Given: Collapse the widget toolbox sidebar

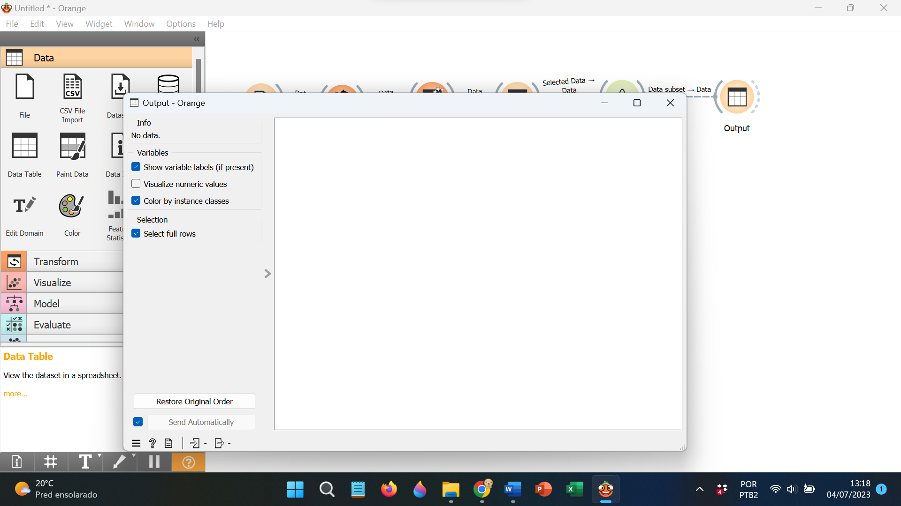Looking at the screenshot, I should 197,39.
